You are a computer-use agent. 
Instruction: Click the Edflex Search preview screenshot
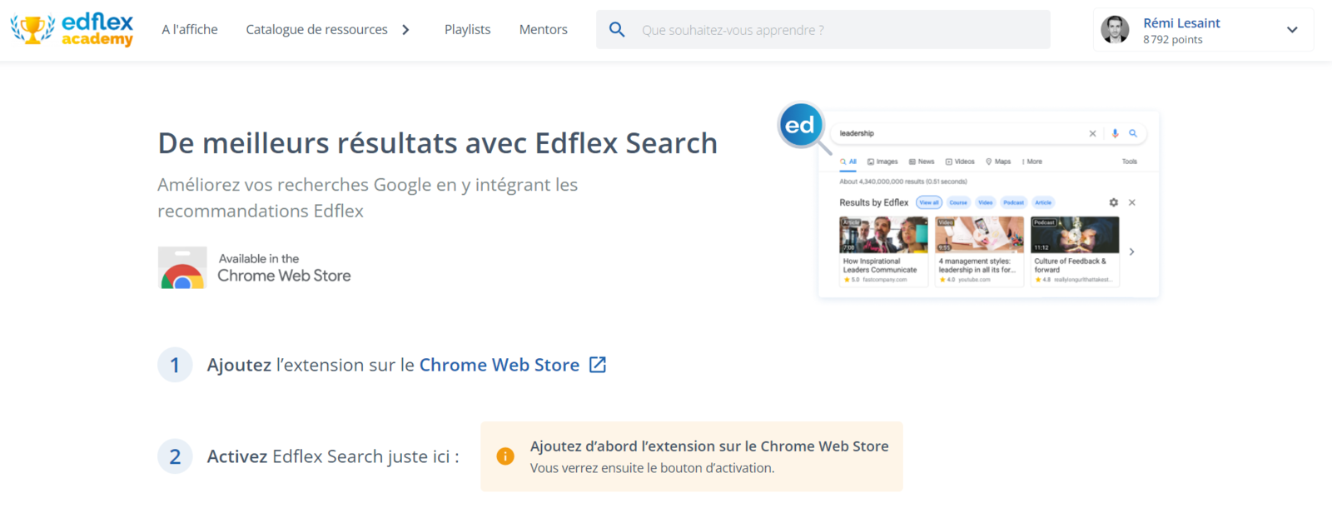[x=988, y=204]
